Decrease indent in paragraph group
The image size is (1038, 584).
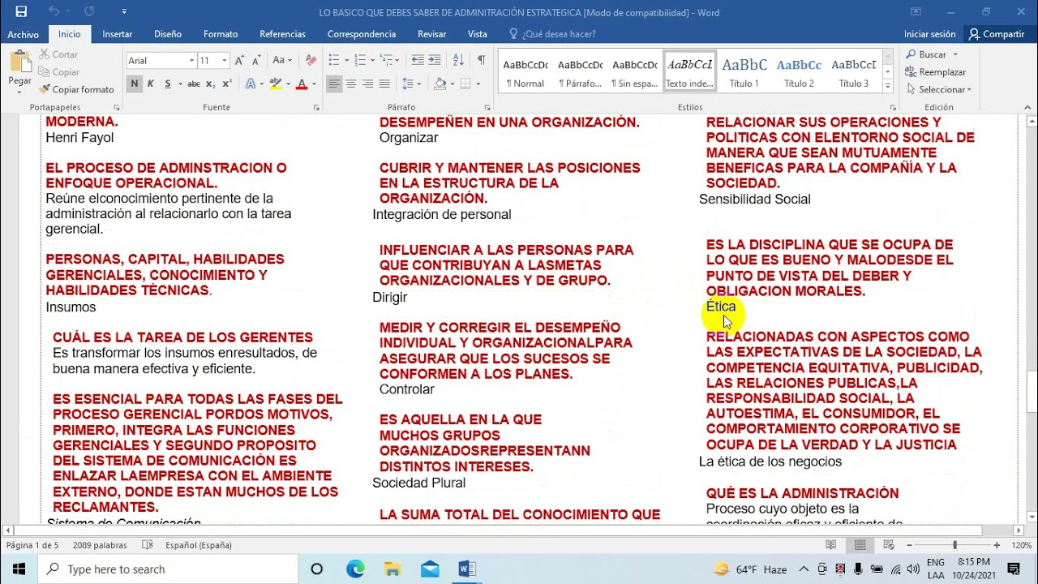point(418,60)
